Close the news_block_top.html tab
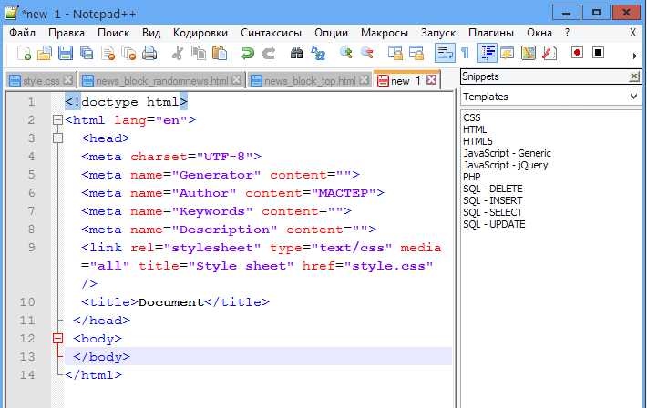Viewport: 647px width, 408px height. [364, 80]
